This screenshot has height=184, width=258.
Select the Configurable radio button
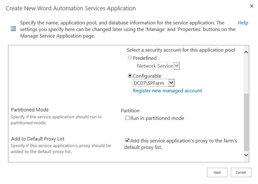(130, 76)
